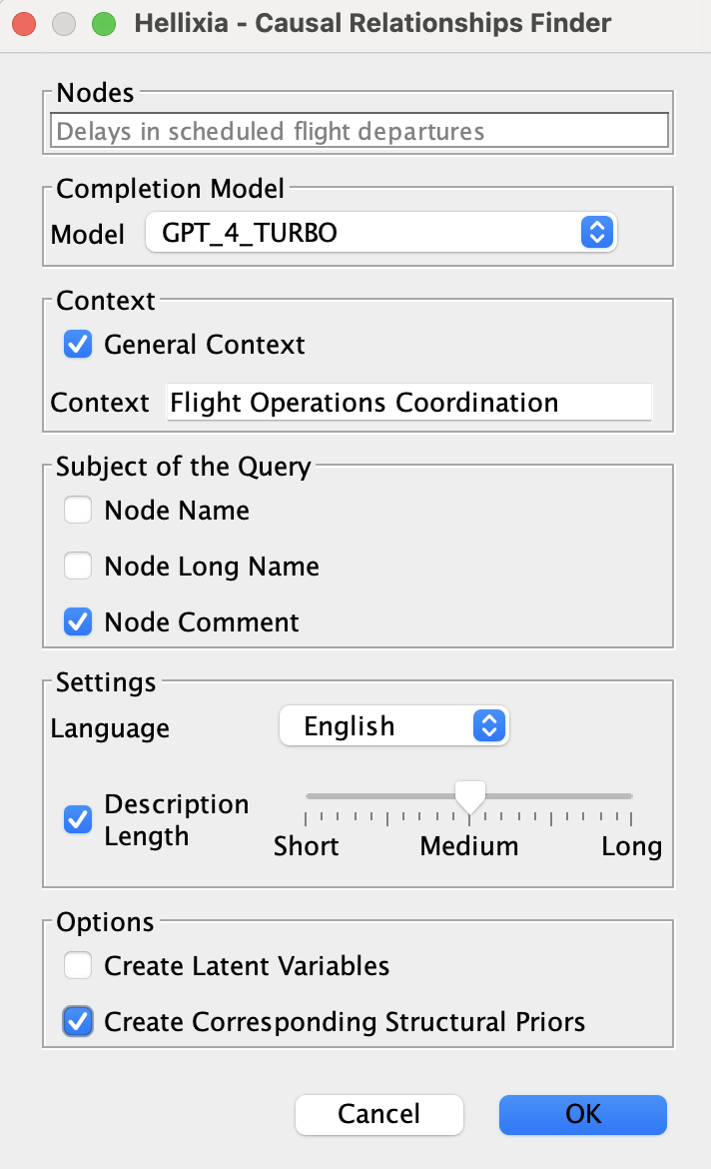Image resolution: width=711 pixels, height=1169 pixels.
Task: Open the Model dropdown showing GPT_4_TURBO
Action: (x=379, y=234)
